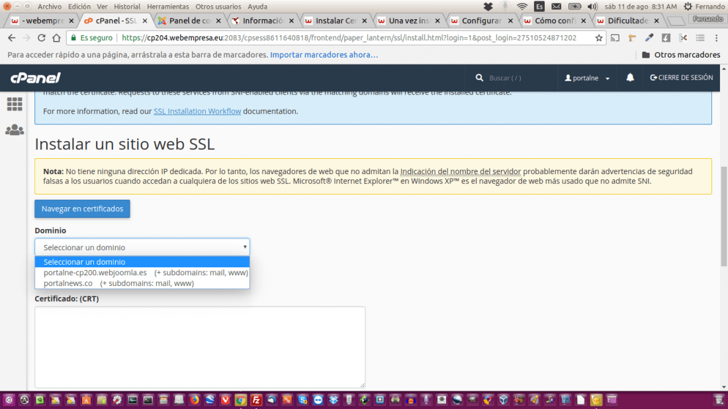Click the cPanel logo
This screenshot has height=409, width=728.
click(x=36, y=78)
